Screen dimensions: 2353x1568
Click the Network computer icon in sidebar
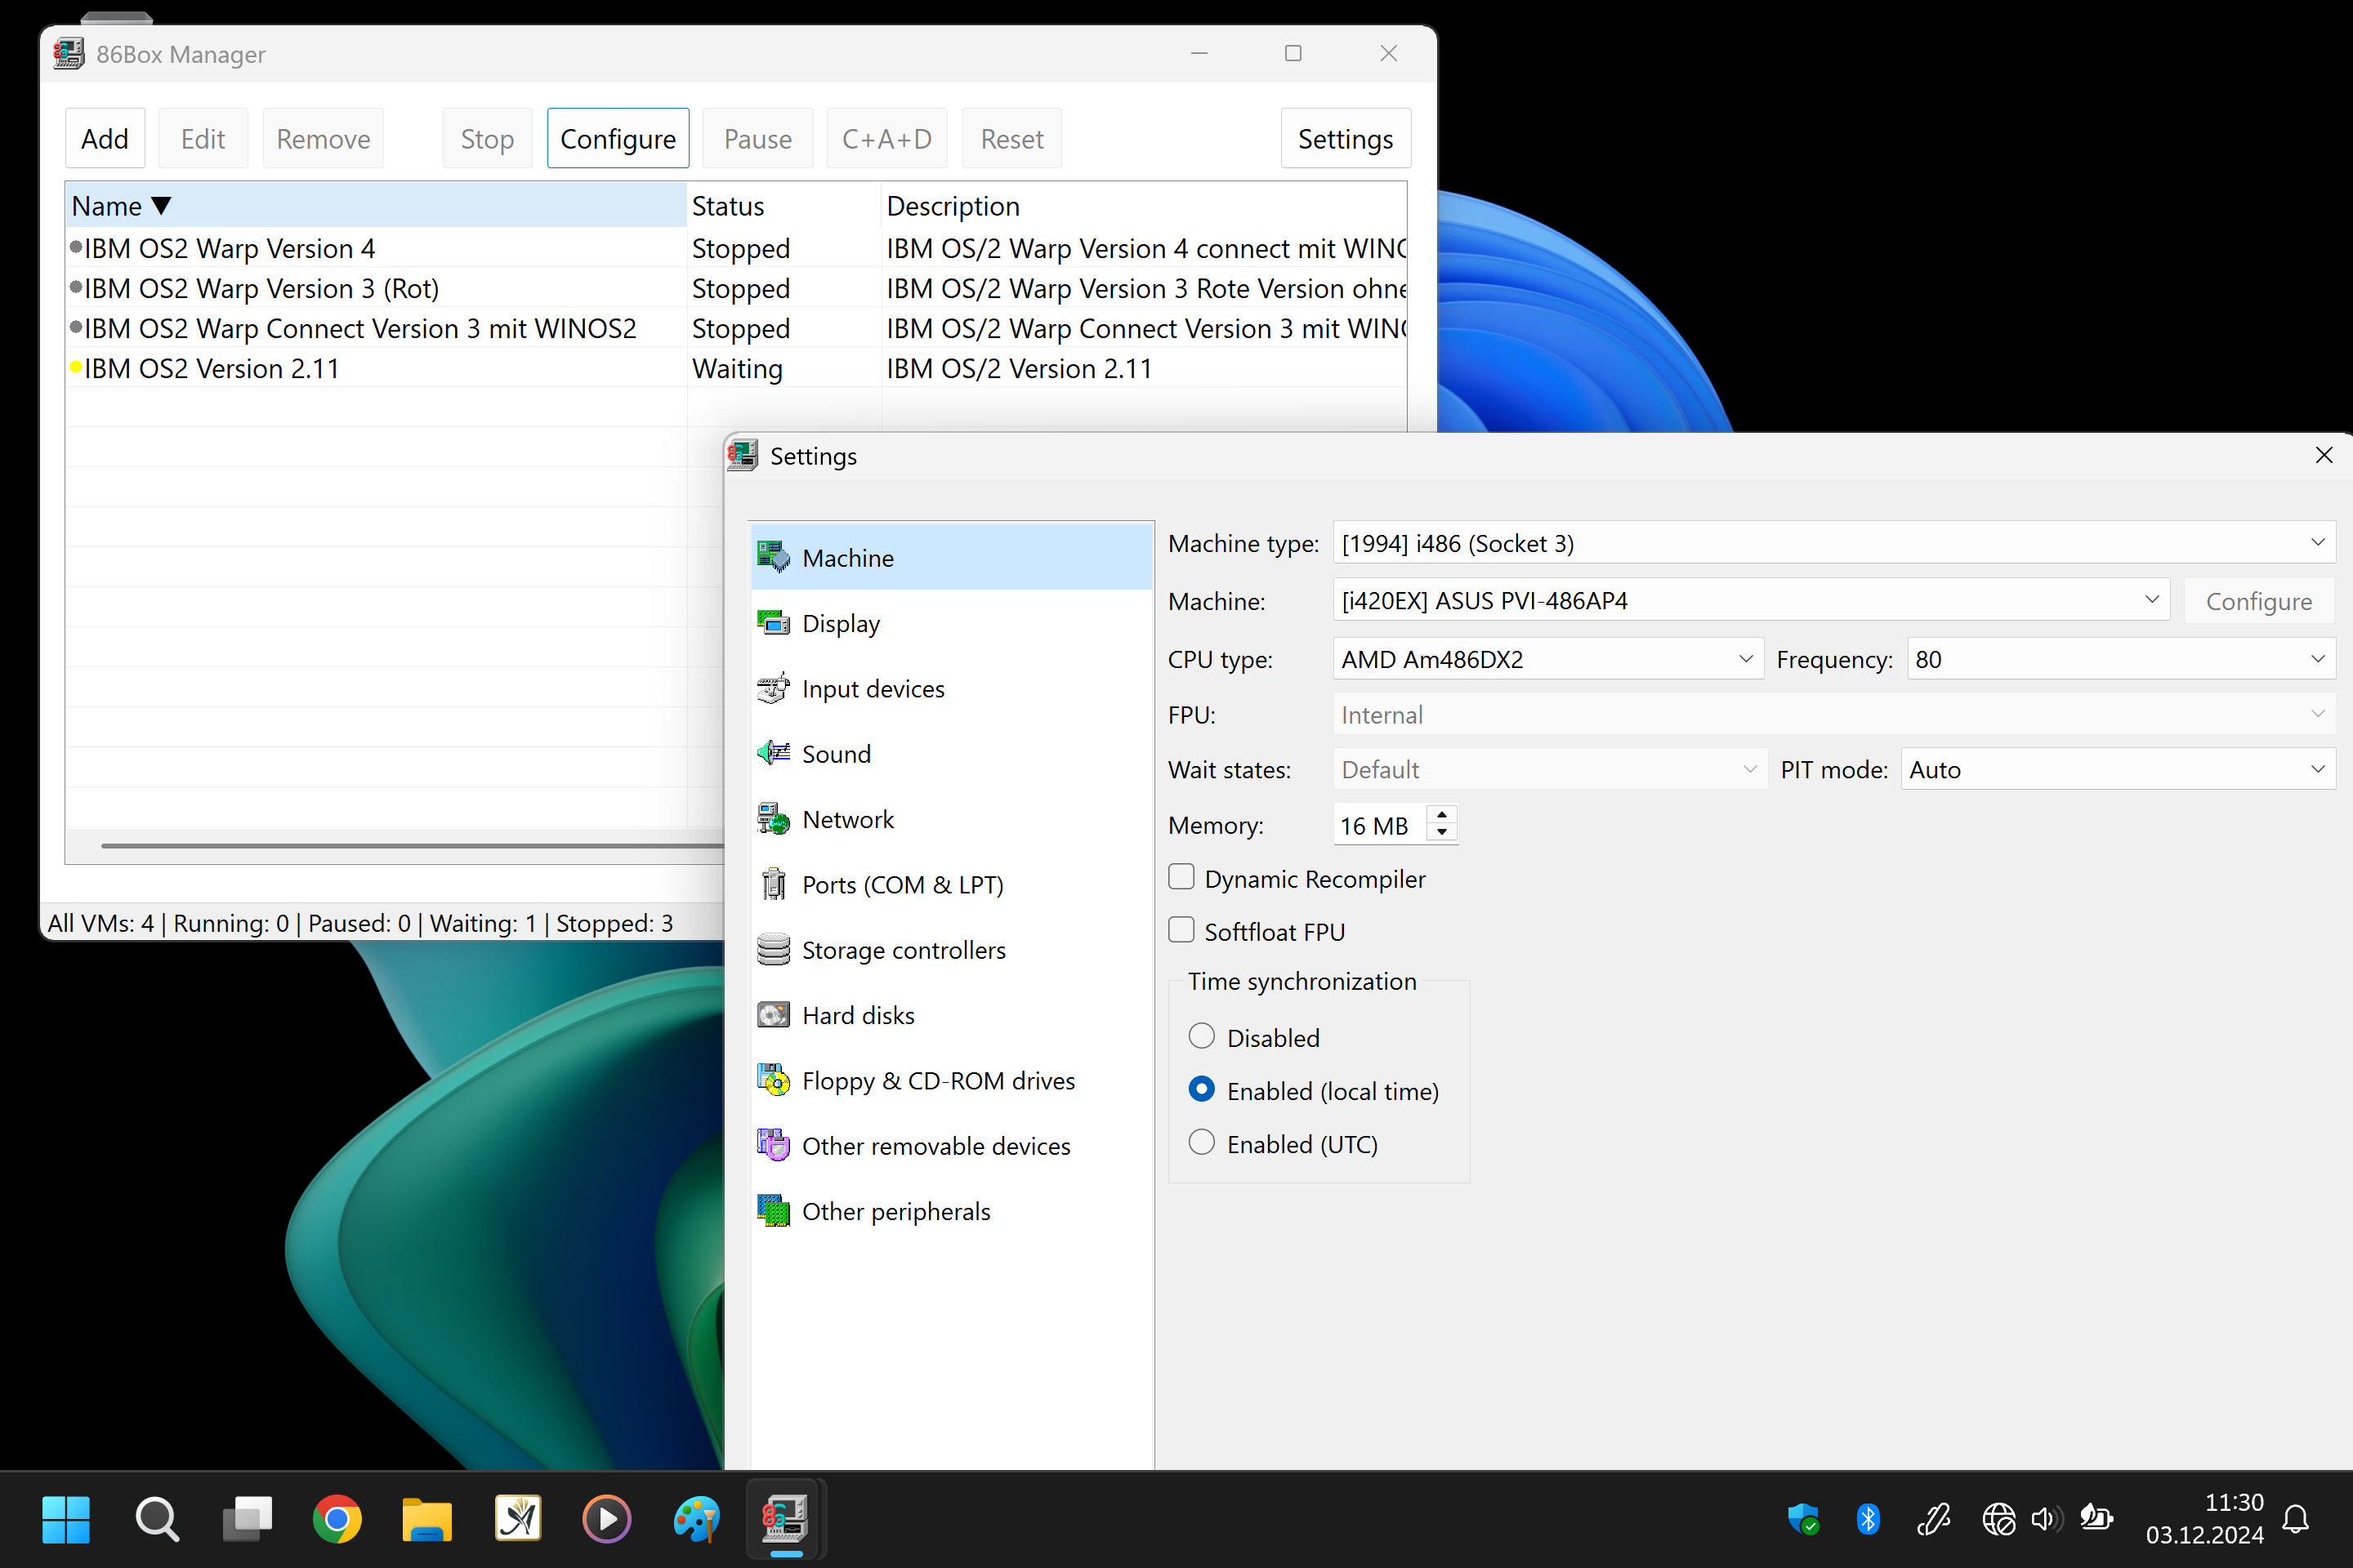774,819
